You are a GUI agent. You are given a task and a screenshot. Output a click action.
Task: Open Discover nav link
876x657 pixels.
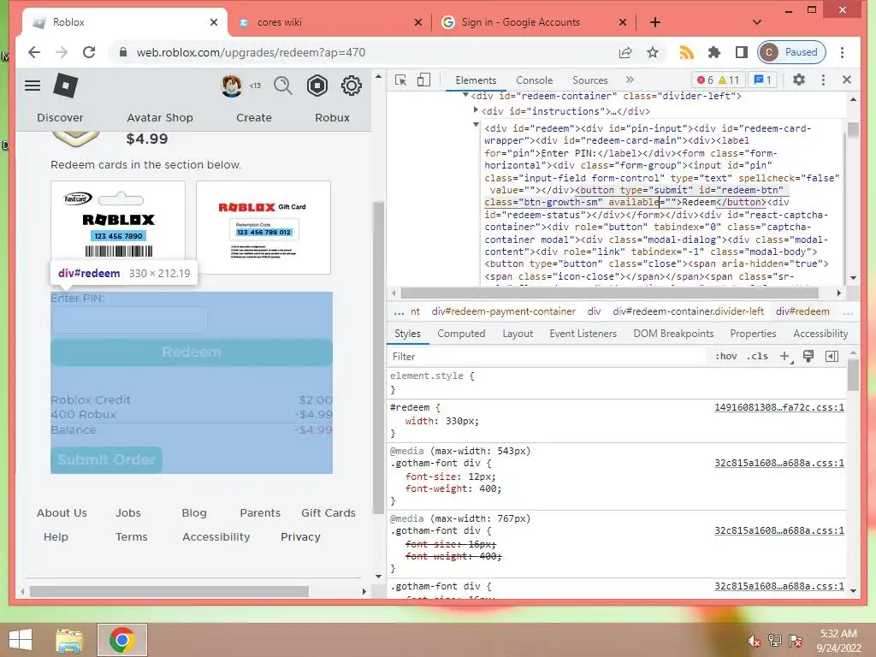coord(60,117)
